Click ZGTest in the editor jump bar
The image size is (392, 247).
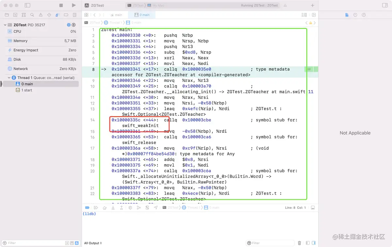92,23
